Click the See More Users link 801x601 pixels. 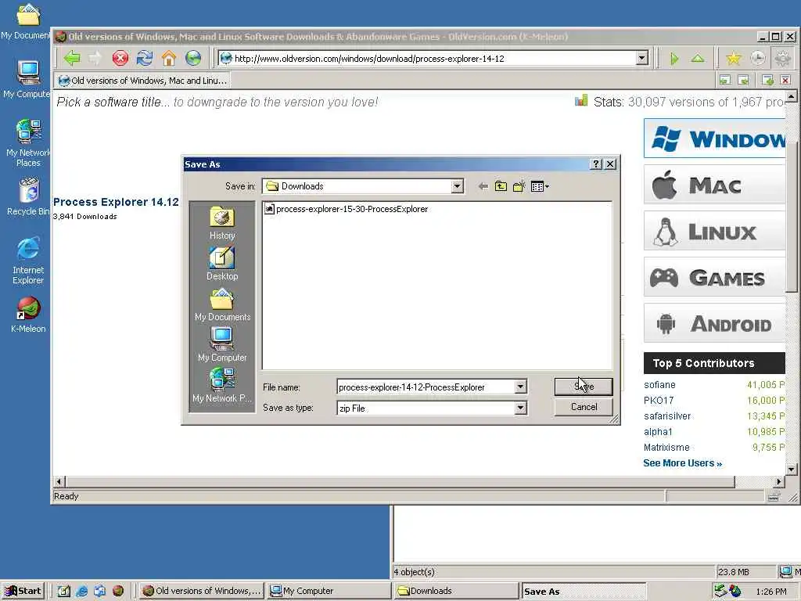[682, 463]
